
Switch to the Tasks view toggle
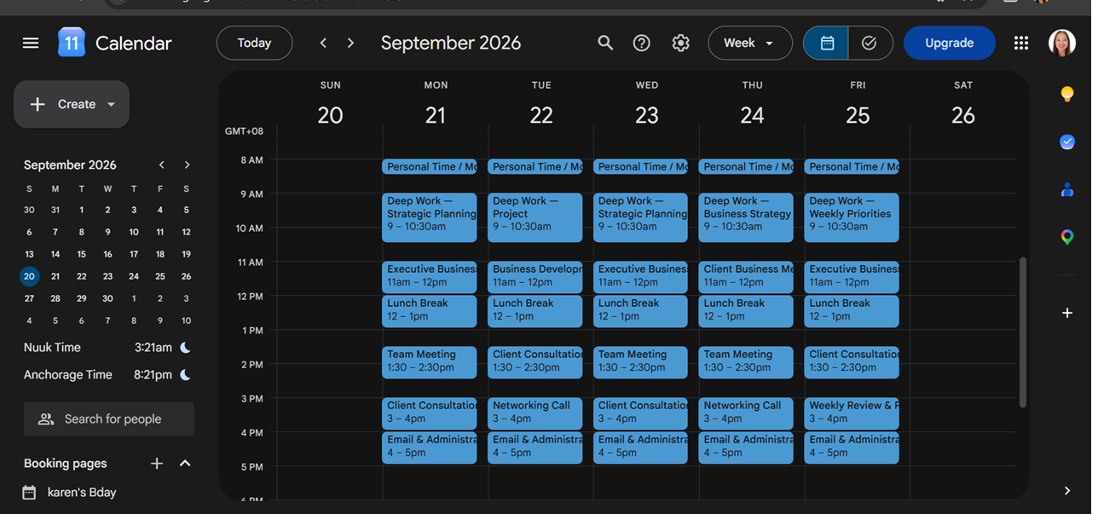click(x=870, y=43)
